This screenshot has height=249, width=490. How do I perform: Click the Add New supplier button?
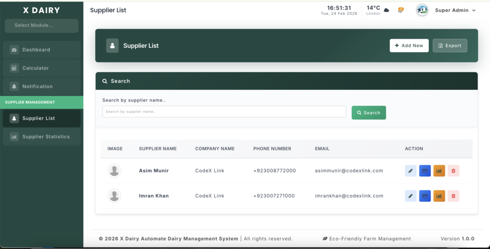[x=409, y=45]
